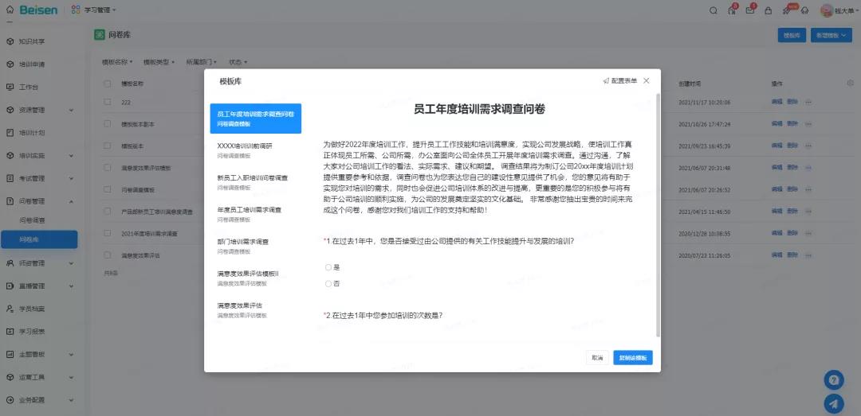Viewport: 861px width, 416px height.
Task: Check the box for 模板版本副本 row
Action: click(x=108, y=124)
